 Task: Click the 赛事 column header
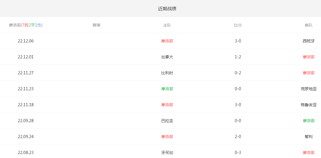pos(96,25)
